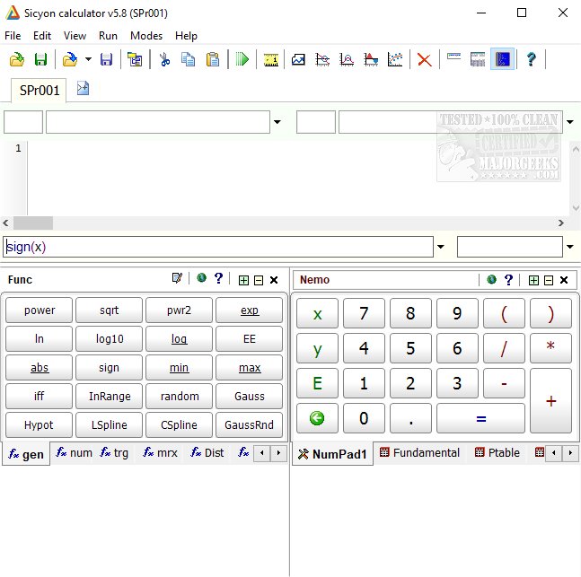Click the equals button on numpad

[480, 418]
